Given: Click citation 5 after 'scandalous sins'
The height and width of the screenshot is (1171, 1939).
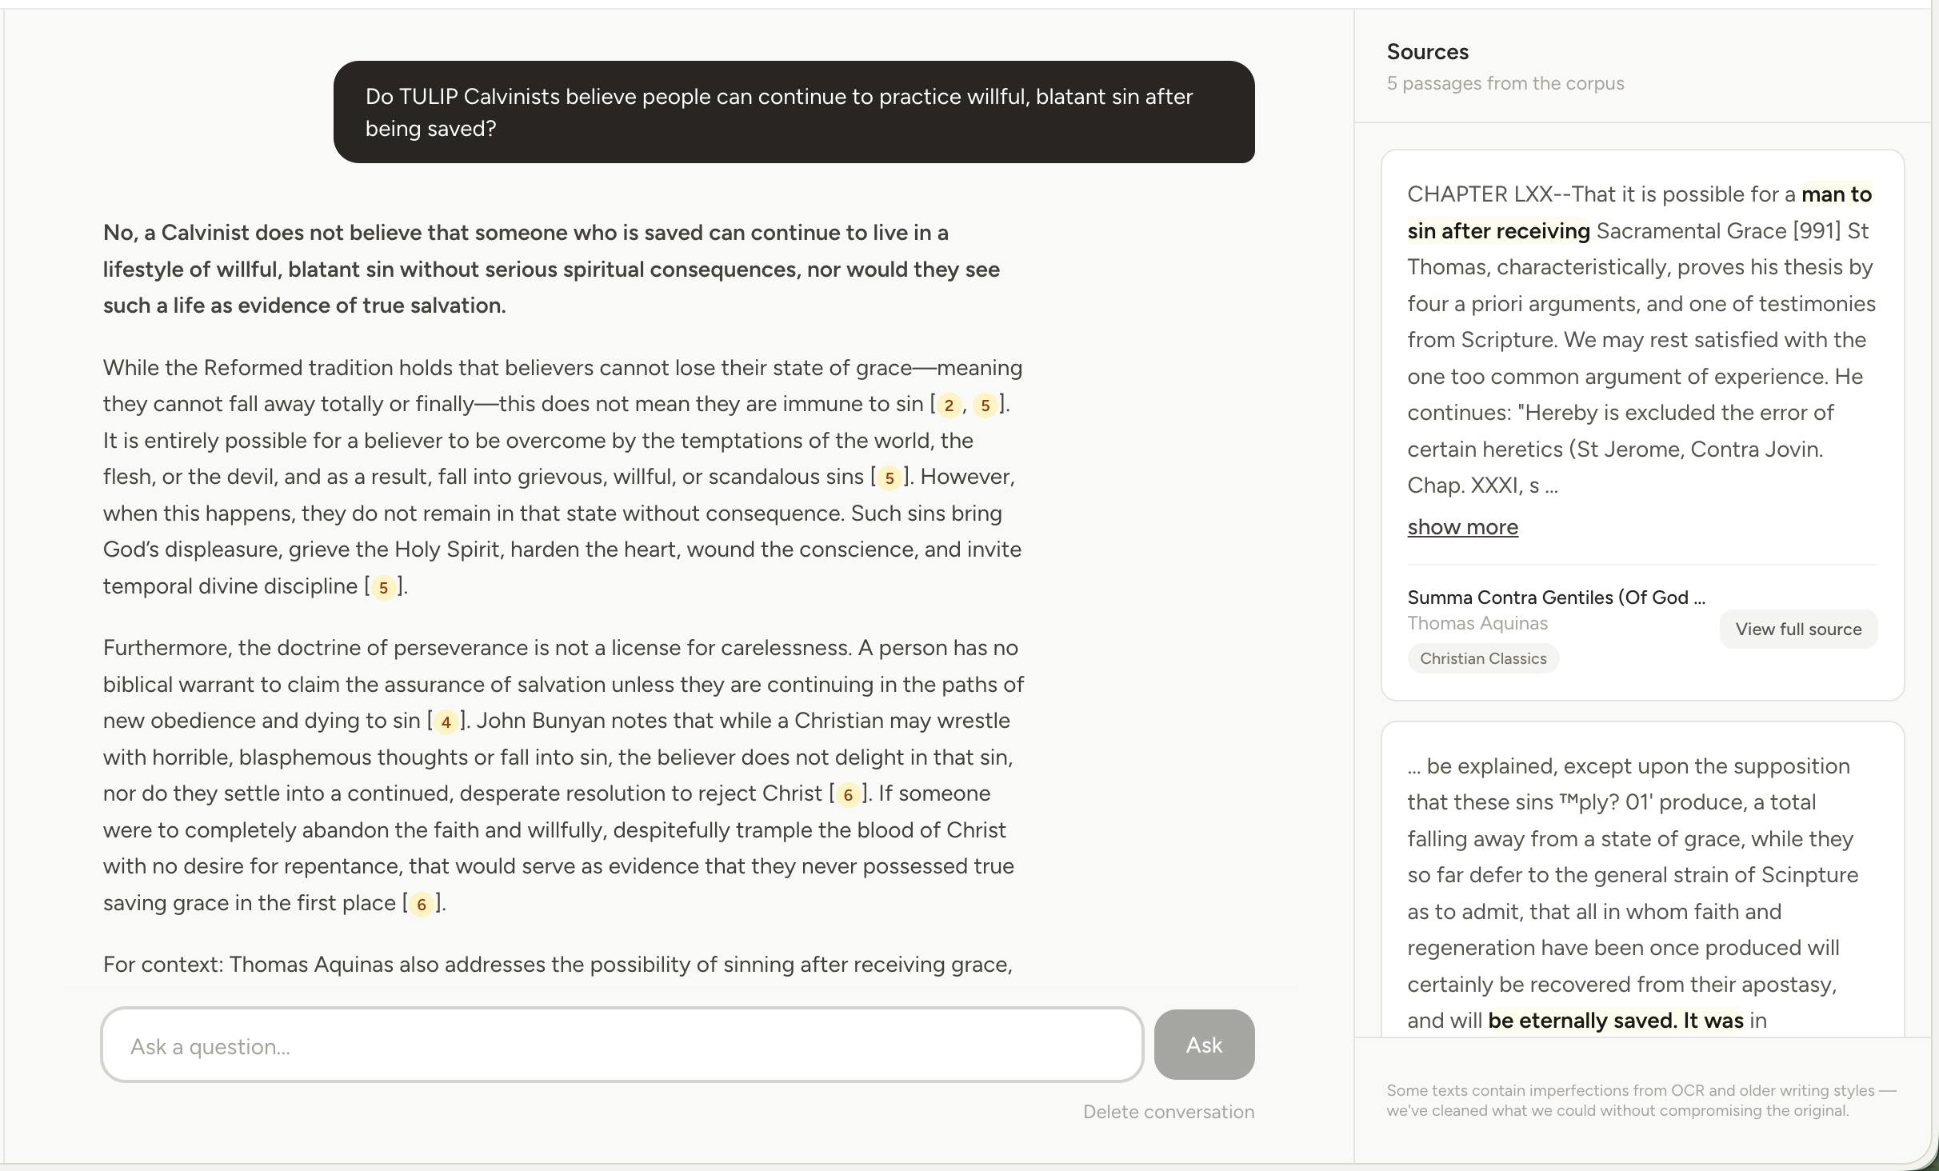Looking at the screenshot, I should pyautogui.click(x=889, y=478).
